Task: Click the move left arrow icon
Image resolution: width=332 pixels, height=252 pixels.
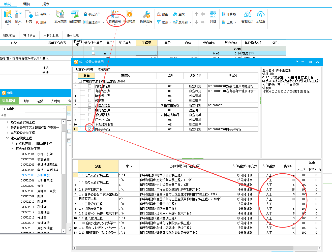Action: pyautogui.click(x=203, y=14)
